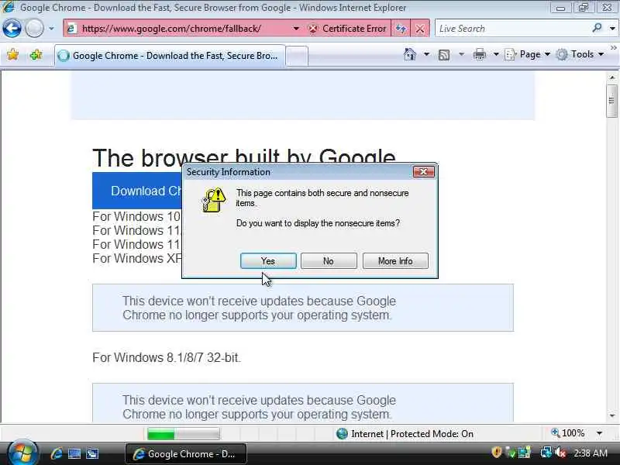Click Internet Protected Mode status text
The image size is (620, 465).
pos(412,434)
